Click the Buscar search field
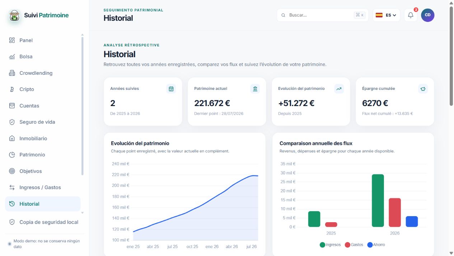Viewport: 454px width, 256px height. pos(323,15)
